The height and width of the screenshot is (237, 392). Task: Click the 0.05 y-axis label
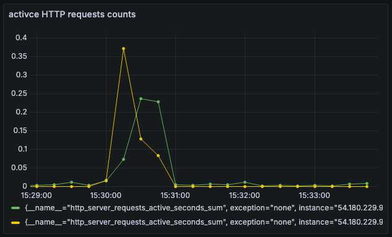pyautogui.click(x=19, y=168)
